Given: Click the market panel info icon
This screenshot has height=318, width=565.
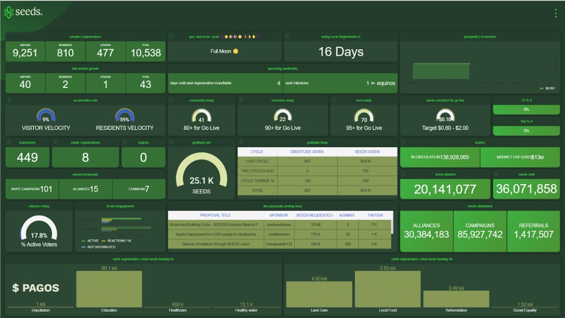Looking at the screenshot, I should (403, 142).
